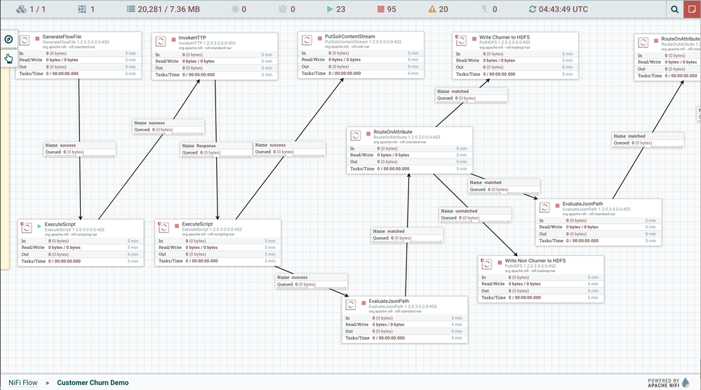Click the InvokeHTTP processor title
The width and height of the screenshot is (701, 390).
pyautogui.click(x=192, y=38)
